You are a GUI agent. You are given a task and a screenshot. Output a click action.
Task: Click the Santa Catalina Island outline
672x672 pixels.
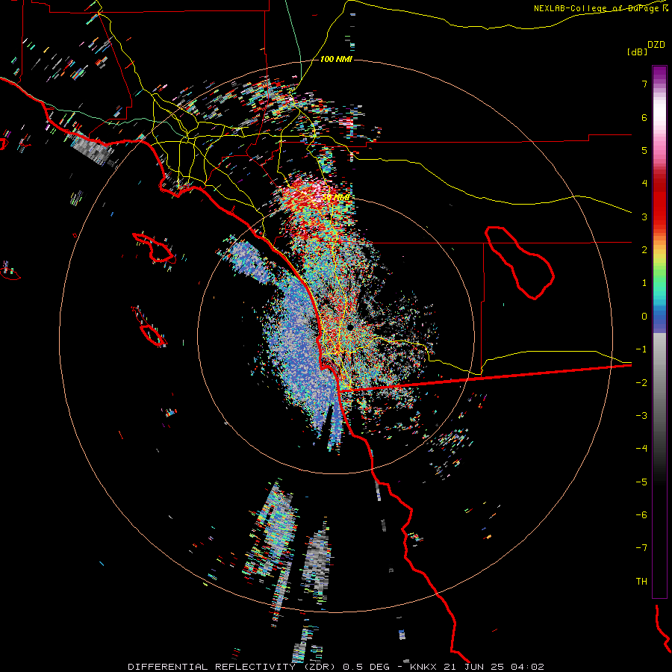154,247
